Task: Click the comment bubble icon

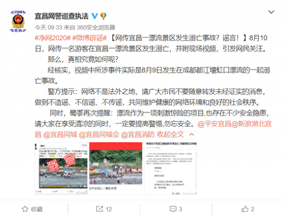Action: [x=173, y=209]
